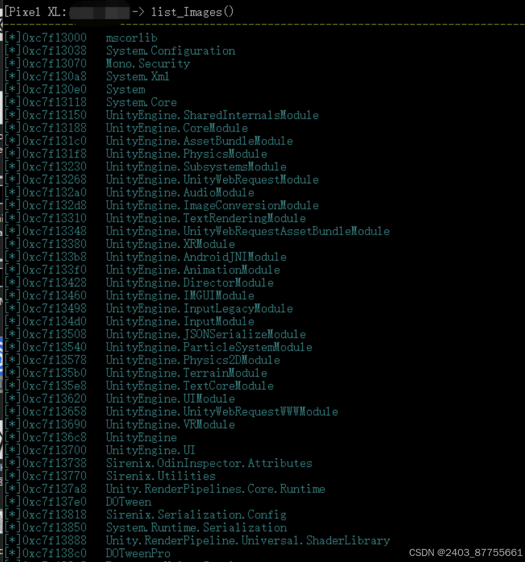Click UnityEngine.VRModule name
This screenshot has height=562, width=525.
170,425
